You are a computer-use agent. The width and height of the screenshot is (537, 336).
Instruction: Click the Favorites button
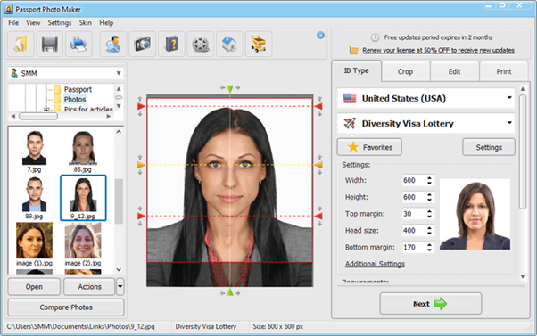(369, 147)
